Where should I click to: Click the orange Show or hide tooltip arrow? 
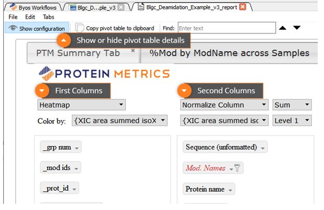[64, 41]
